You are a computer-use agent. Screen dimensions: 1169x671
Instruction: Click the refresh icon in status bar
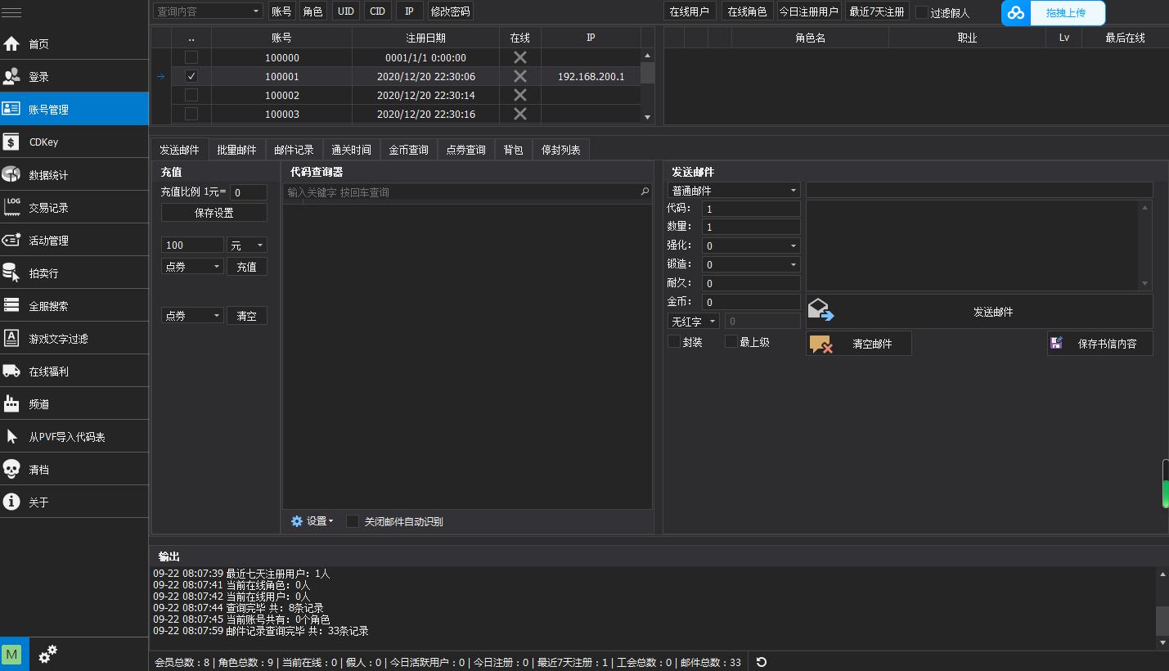pos(761,662)
